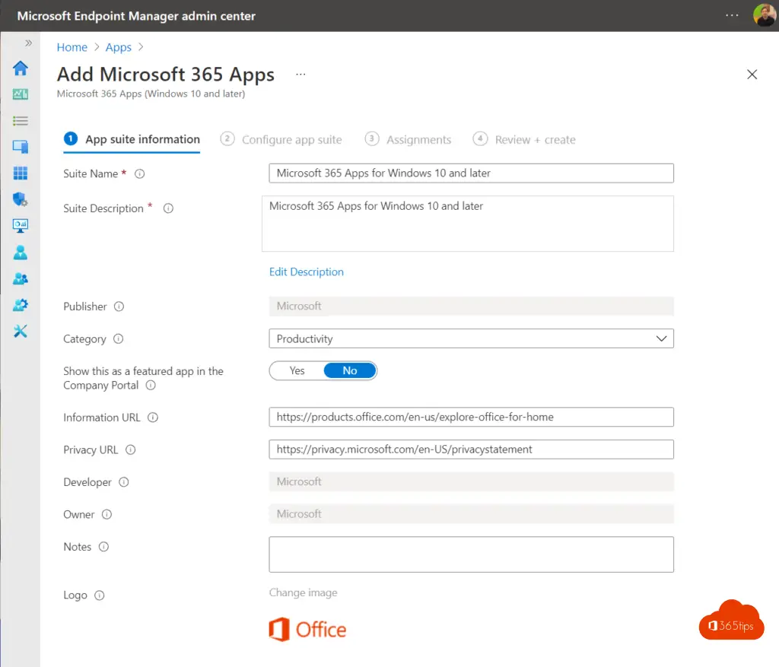Set featured app toggle to Yes
Image resolution: width=779 pixels, height=667 pixels.
[x=297, y=371]
